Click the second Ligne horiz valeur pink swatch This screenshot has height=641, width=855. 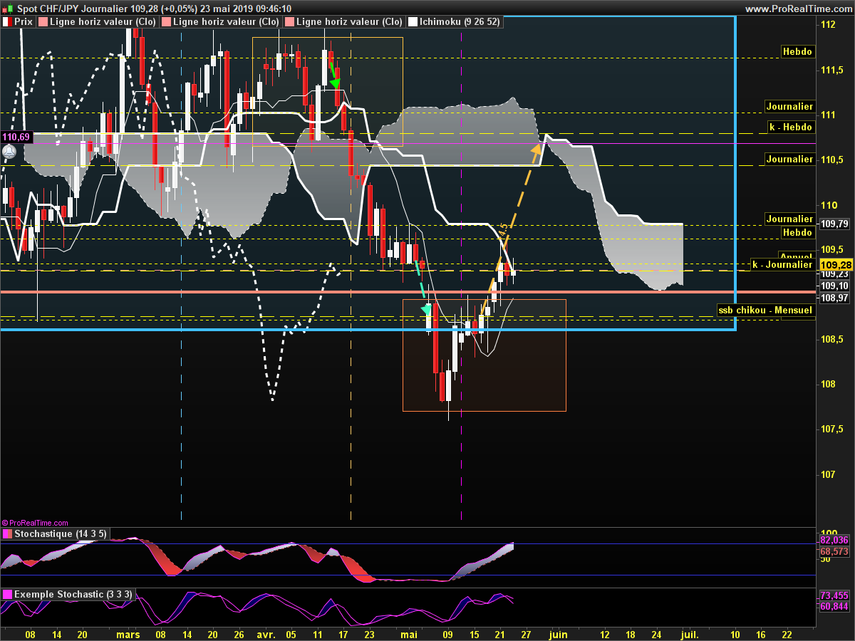(x=166, y=22)
